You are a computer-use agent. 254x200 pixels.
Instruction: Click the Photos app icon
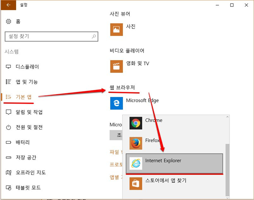pyautogui.click(x=117, y=29)
